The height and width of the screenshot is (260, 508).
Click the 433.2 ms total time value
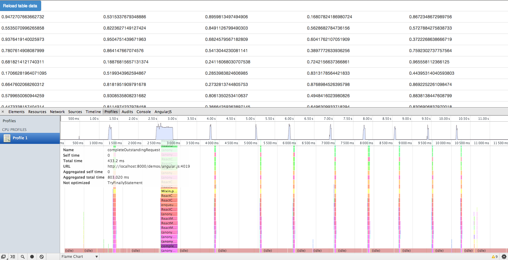[x=116, y=161]
